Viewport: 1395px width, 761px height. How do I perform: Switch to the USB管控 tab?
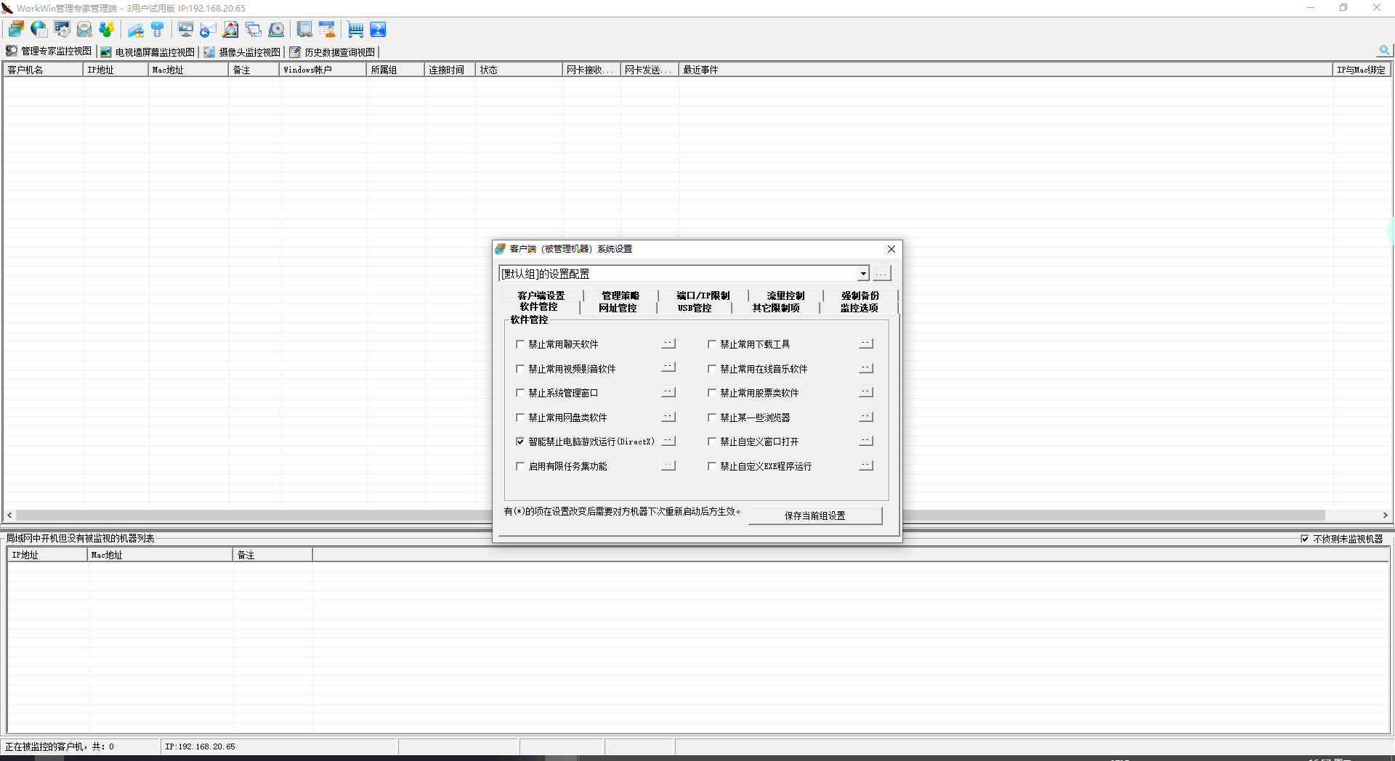point(693,308)
